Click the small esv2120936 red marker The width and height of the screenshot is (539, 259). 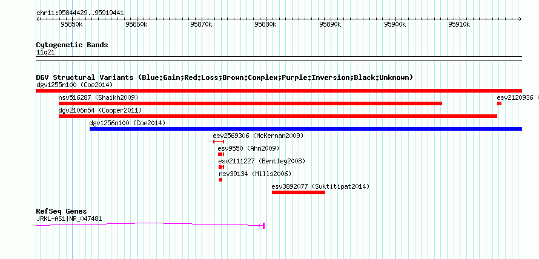[x=499, y=103]
